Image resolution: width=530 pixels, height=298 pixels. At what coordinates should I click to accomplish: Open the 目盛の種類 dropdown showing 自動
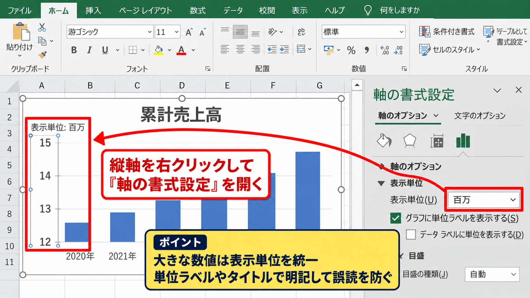[492, 274]
